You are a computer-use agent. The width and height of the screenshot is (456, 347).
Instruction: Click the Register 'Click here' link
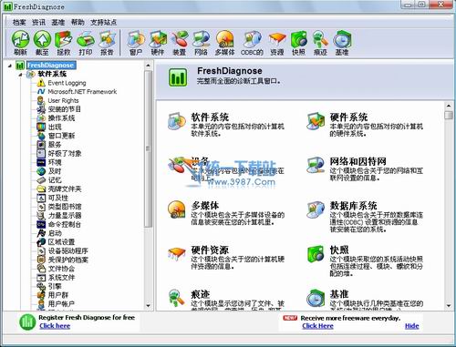[x=55, y=326]
